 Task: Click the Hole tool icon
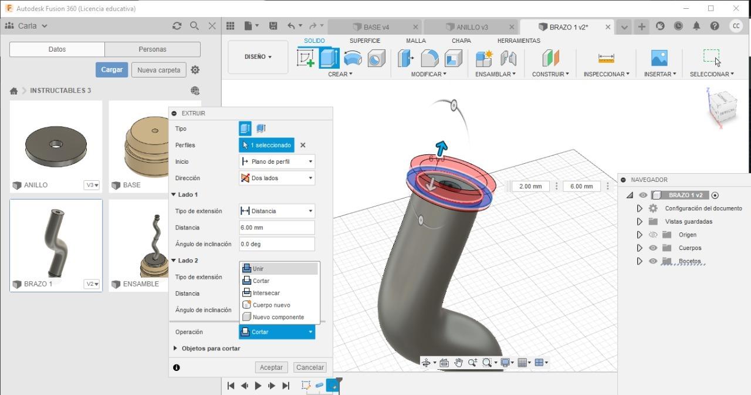point(376,58)
